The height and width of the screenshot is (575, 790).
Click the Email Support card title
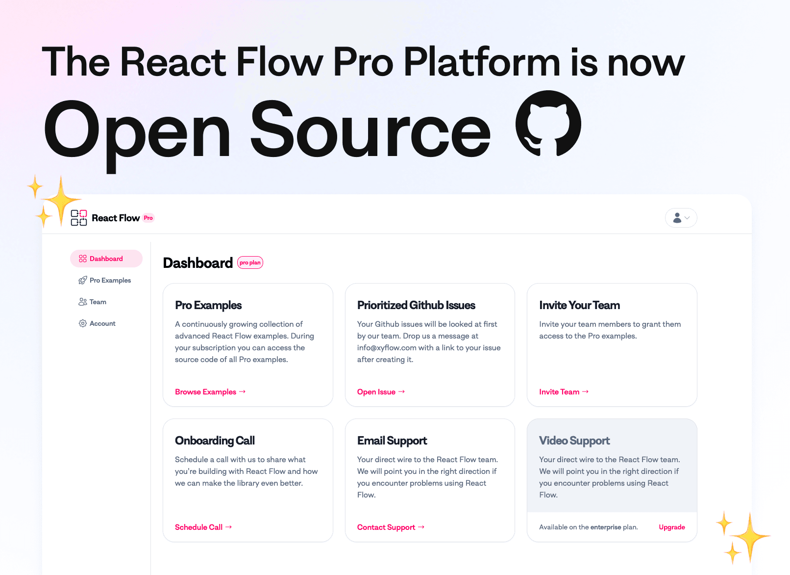[x=392, y=441]
